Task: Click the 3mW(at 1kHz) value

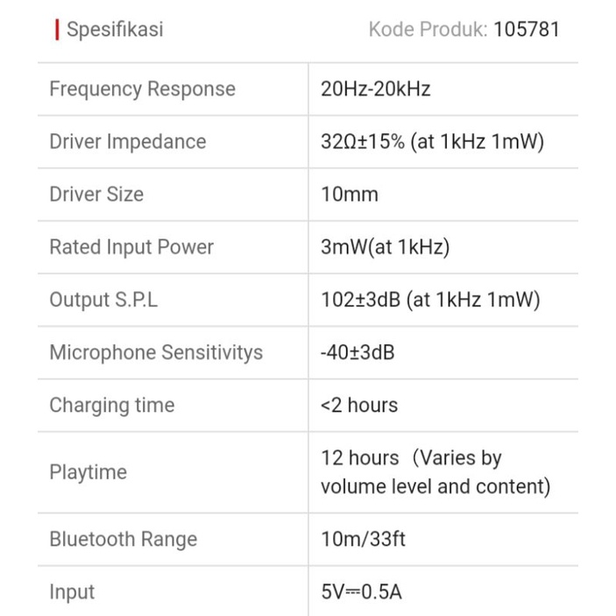Action: [386, 247]
